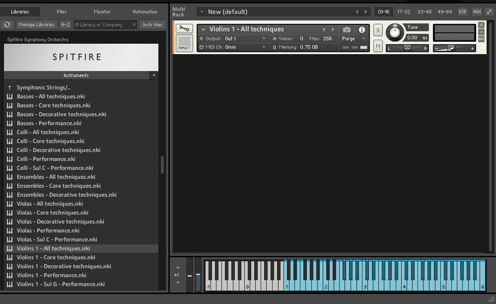
Task: Click the Max voices 256 value
Action: [x=327, y=39]
